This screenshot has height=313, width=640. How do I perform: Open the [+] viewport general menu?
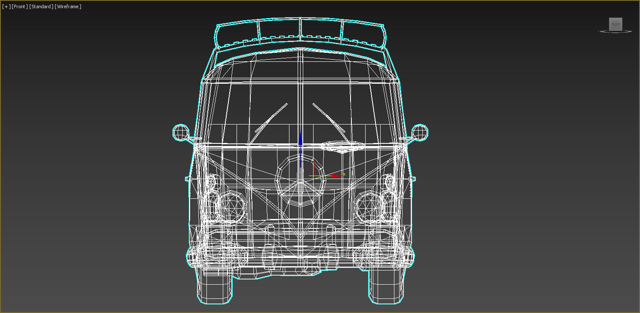coord(6,6)
